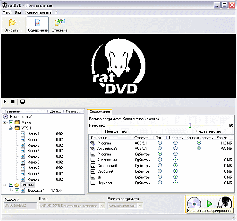237x221 pixels.
Task: Sort by Название column header
Action: click(x=25, y=111)
